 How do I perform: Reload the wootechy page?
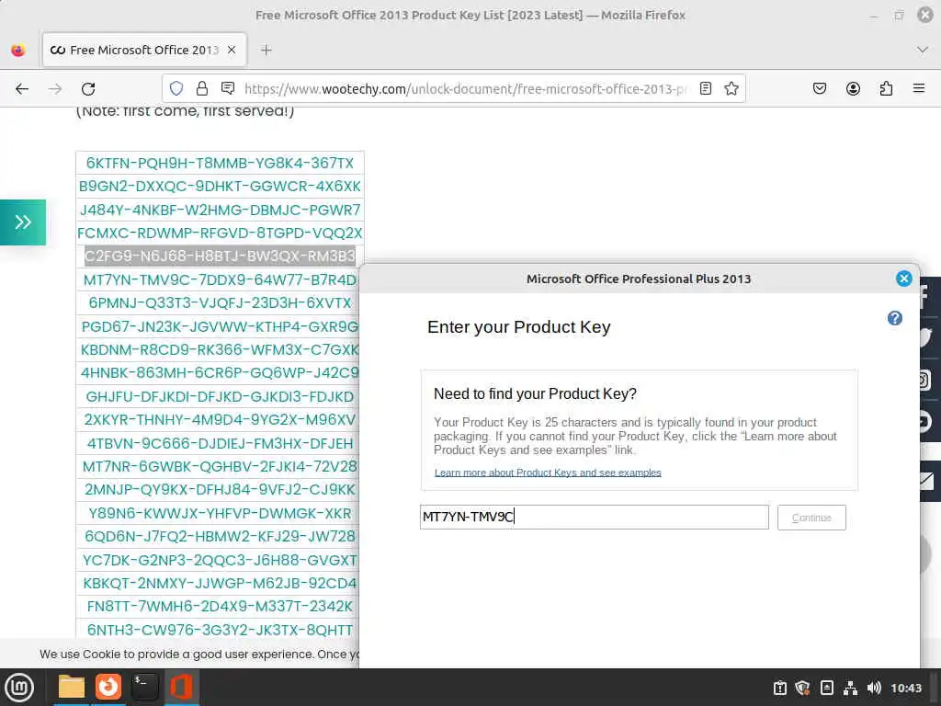(x=88, y=89)
